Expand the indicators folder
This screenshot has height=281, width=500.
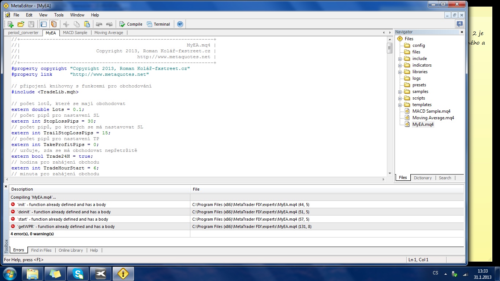pos(400,65)
